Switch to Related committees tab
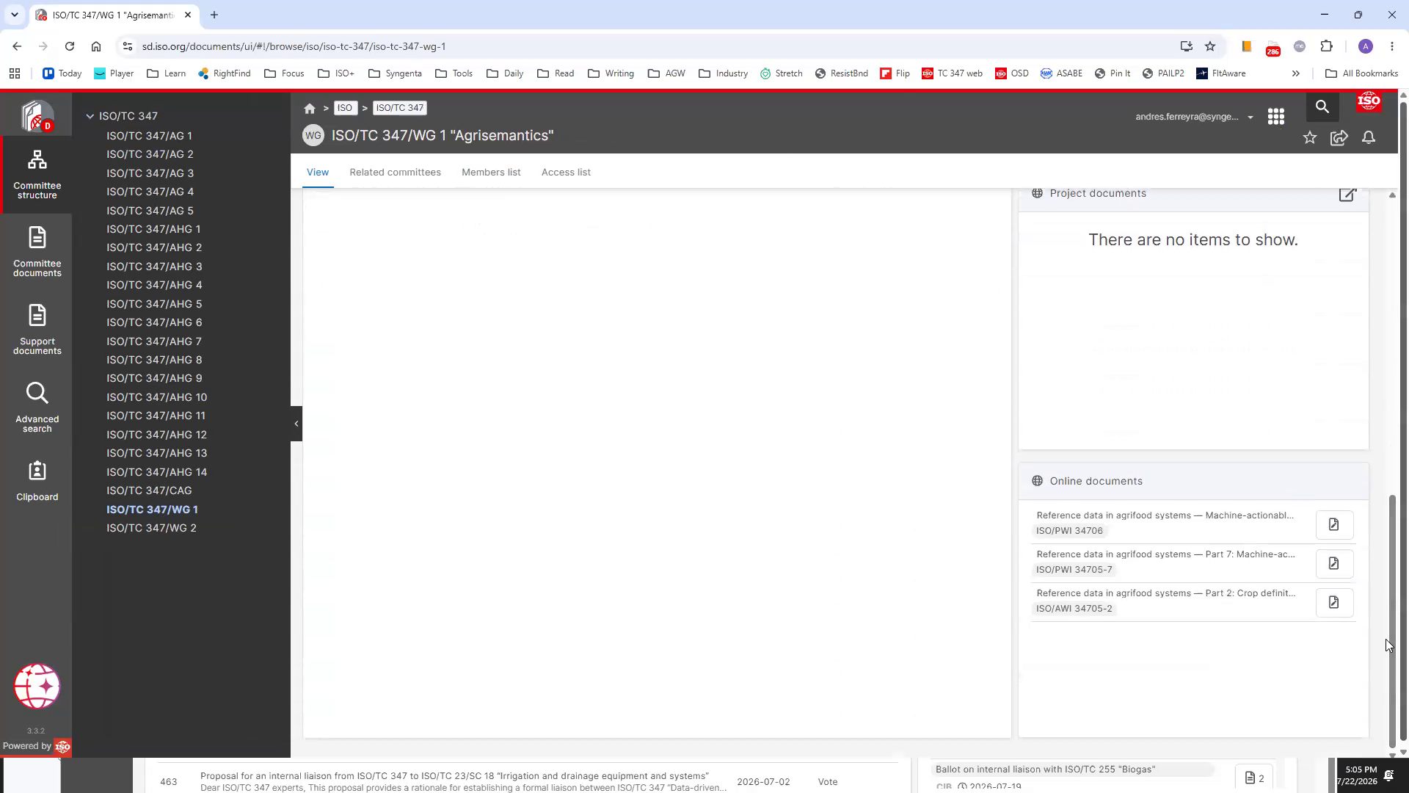Viewport: 1409px width, 793px height. point(395,172)
